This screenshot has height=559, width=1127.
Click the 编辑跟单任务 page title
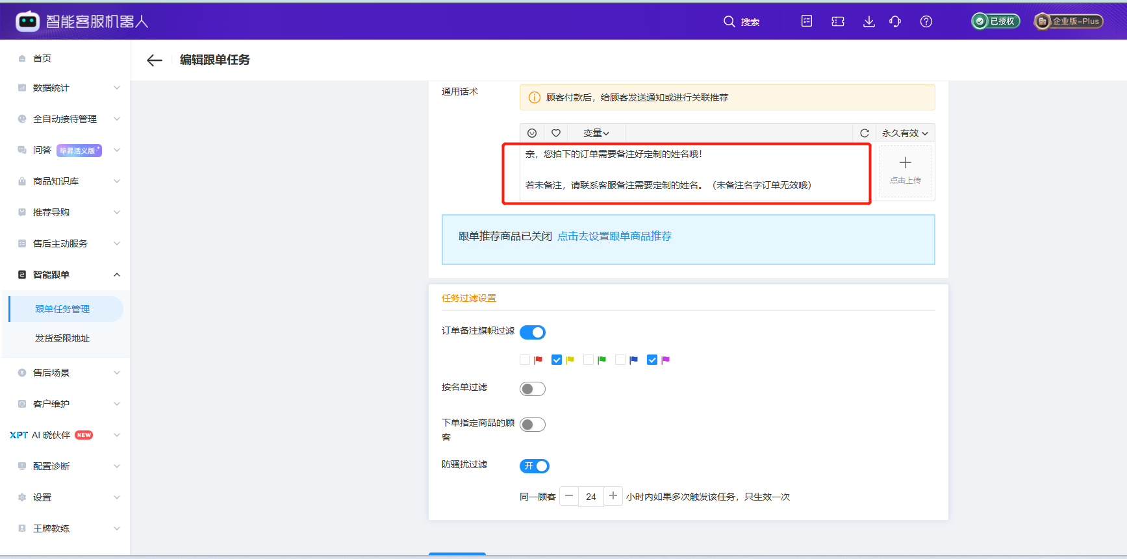[215, 60]
